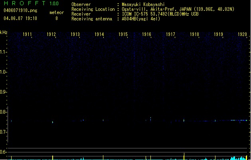Image resolution: width=251 pixels, height=160 pixels.
Task: Click the 1919 time axis label
Action: tap(218, 34)
